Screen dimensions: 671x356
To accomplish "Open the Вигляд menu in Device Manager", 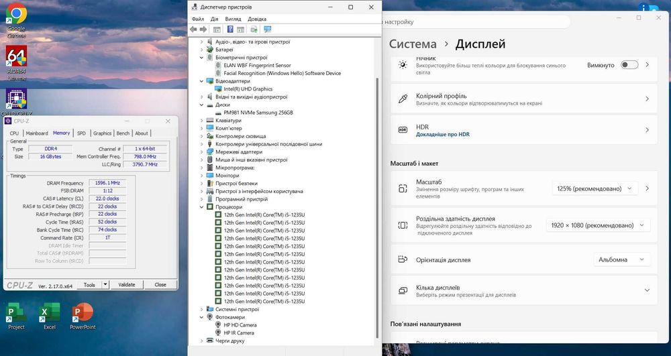I will coord(234,19).
